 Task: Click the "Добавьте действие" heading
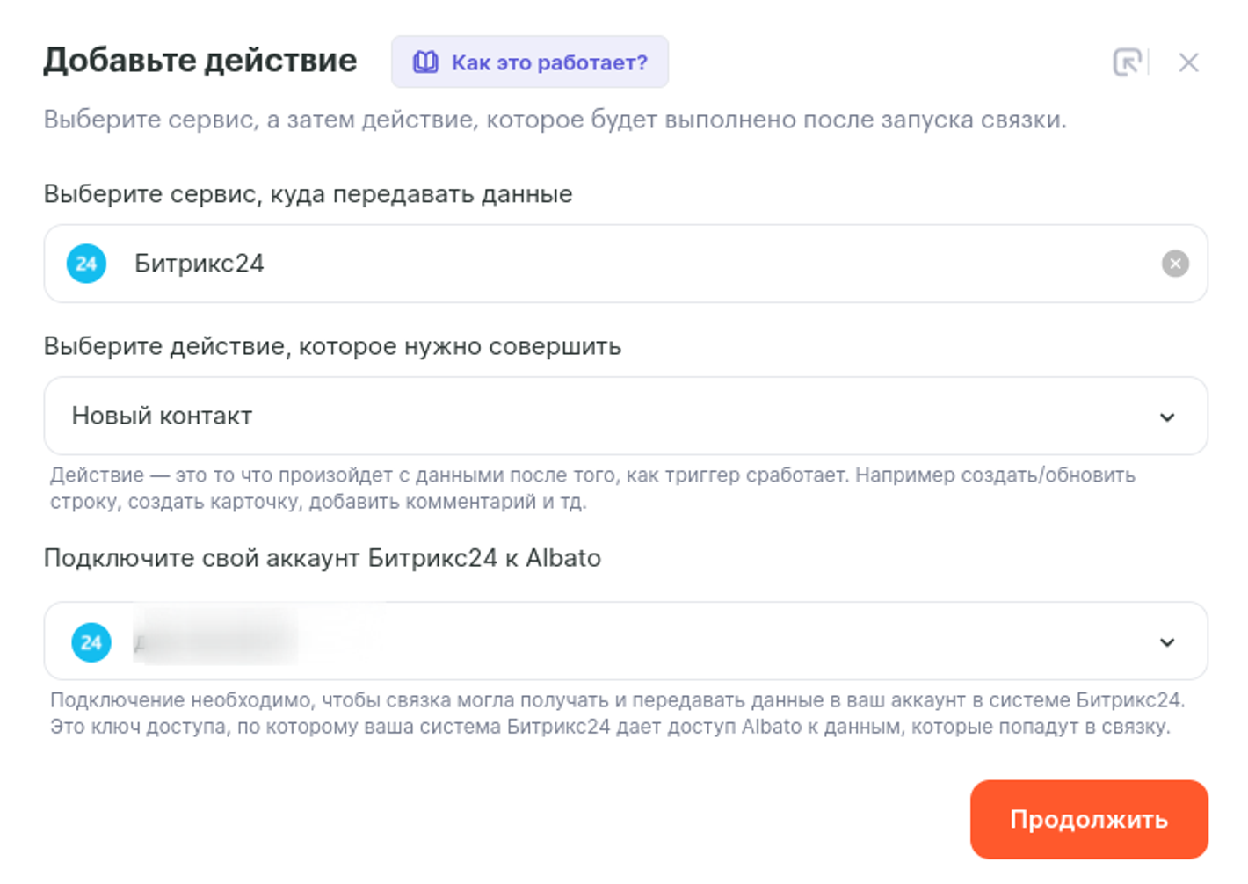point(200,61)
